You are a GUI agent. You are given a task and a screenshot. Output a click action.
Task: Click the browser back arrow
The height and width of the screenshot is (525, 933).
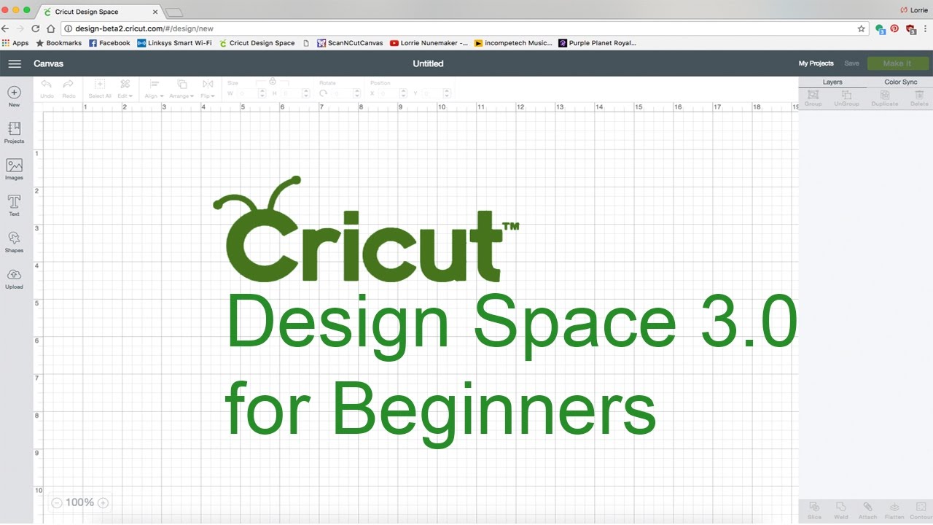pyautogui.click(x=6, y=28)
